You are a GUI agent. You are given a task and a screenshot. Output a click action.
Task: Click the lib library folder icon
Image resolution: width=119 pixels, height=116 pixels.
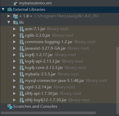click(x=15, y=22)
